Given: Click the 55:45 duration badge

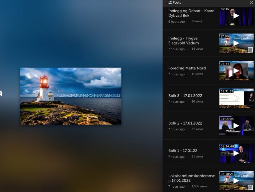Looking at the screenshot, I should pos(225,9).
